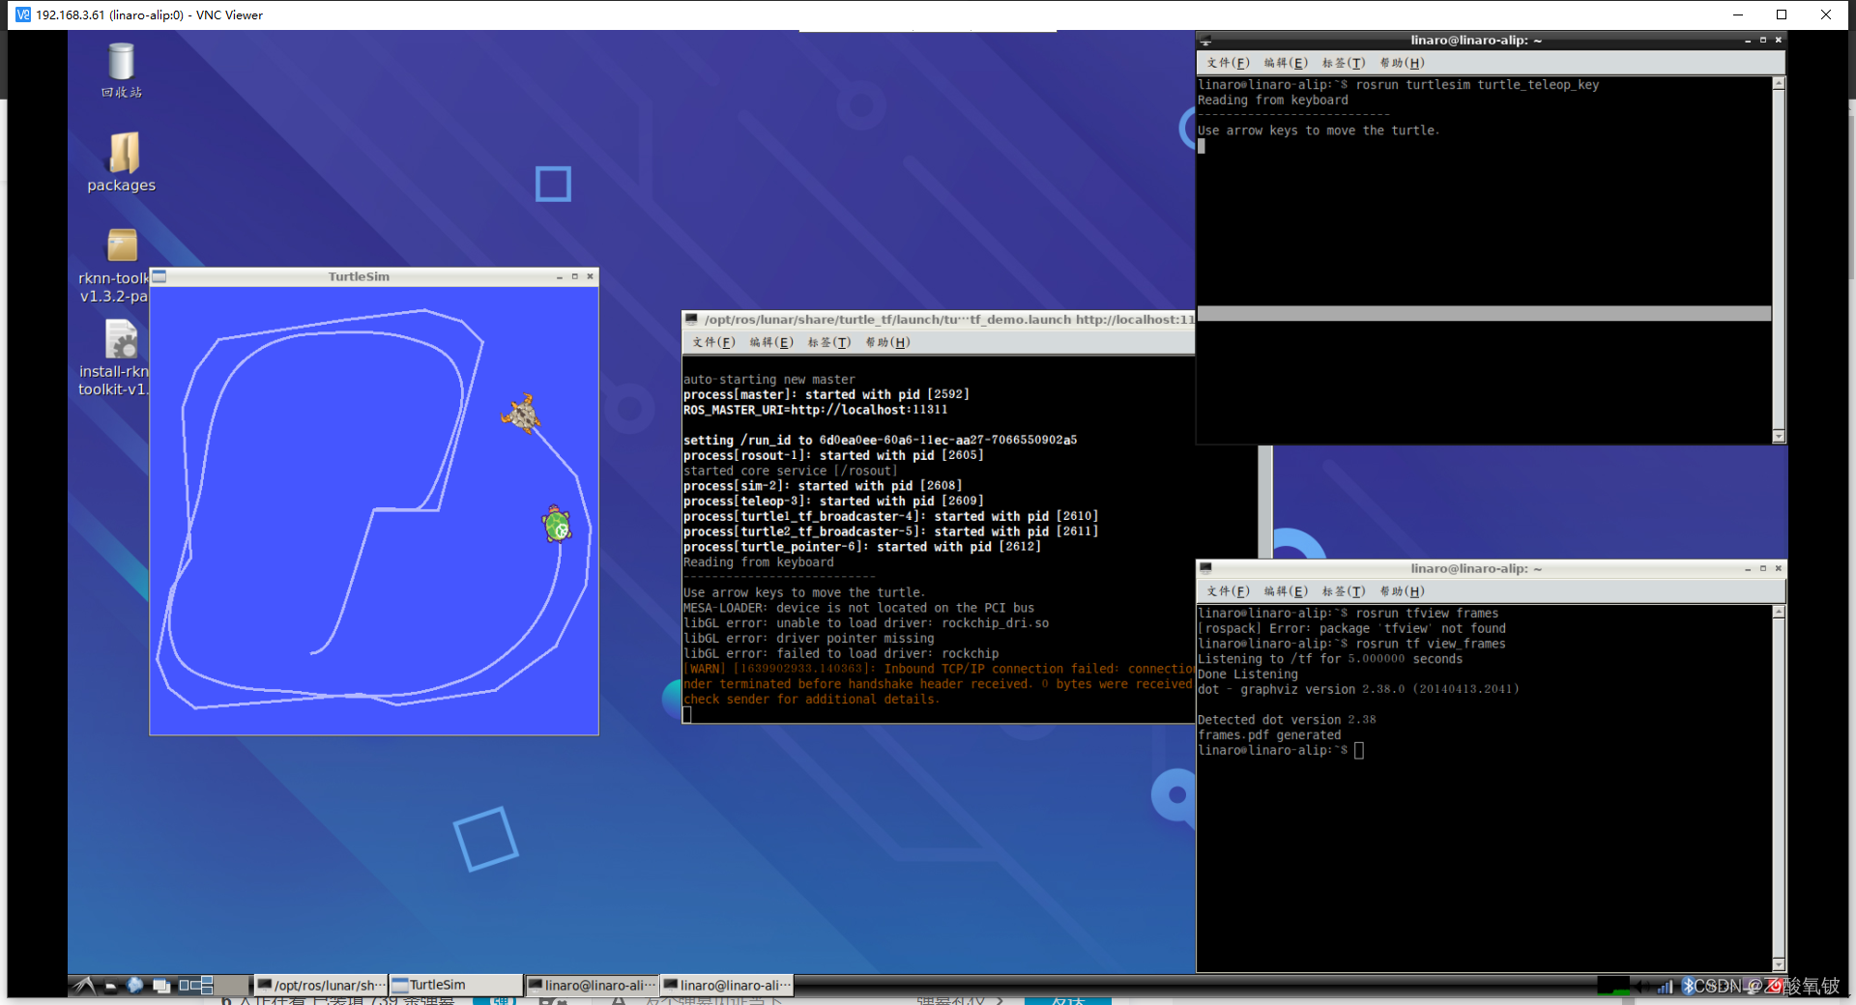
Task: Open the LXDE start menu in taskbar
Action: (x=84, y=986)
